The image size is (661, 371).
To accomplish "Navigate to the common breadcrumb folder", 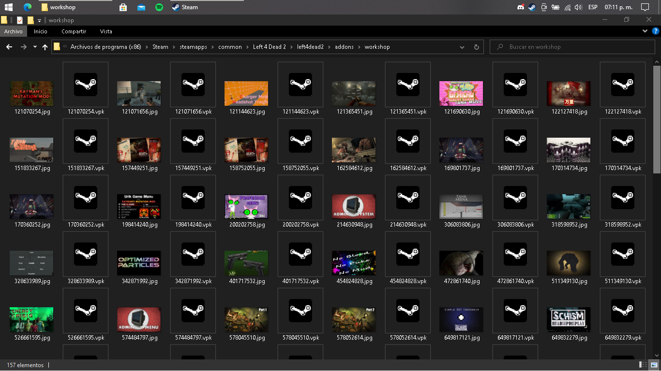I will click(x=230, y=47).
